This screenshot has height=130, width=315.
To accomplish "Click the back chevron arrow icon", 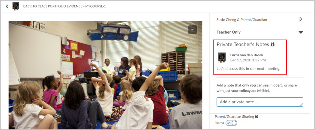I will (7, 6).
